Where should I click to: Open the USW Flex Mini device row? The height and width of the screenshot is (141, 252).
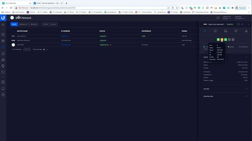105,40
